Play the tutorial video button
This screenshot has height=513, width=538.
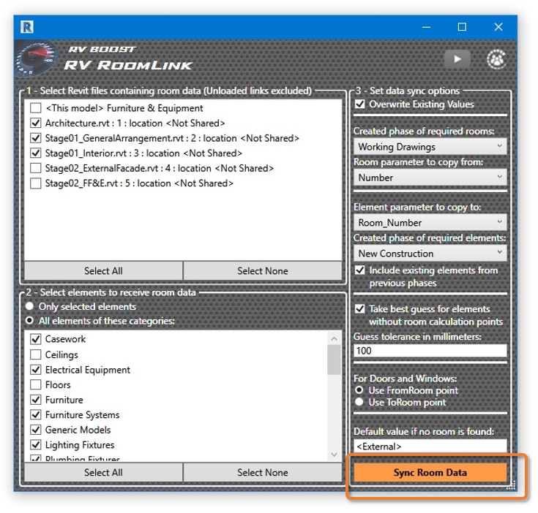457,59
